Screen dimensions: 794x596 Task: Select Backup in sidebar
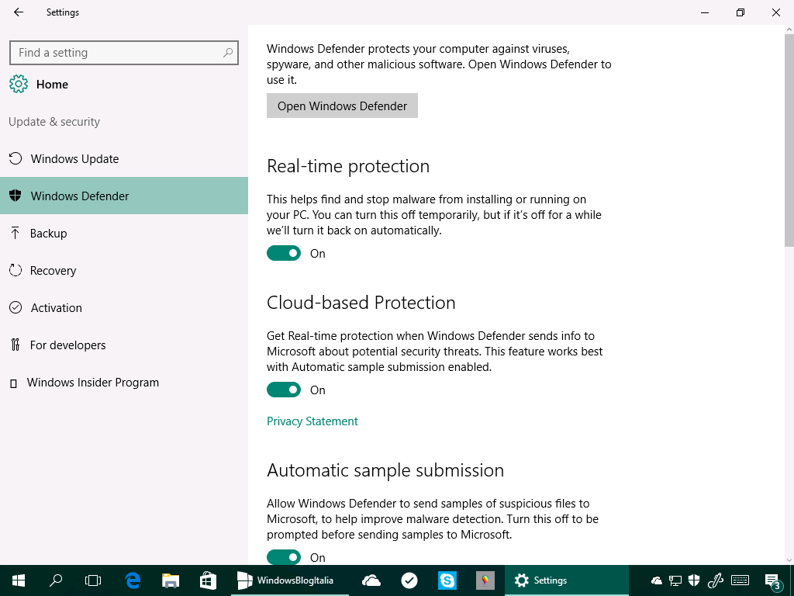[x=124, y=233]
